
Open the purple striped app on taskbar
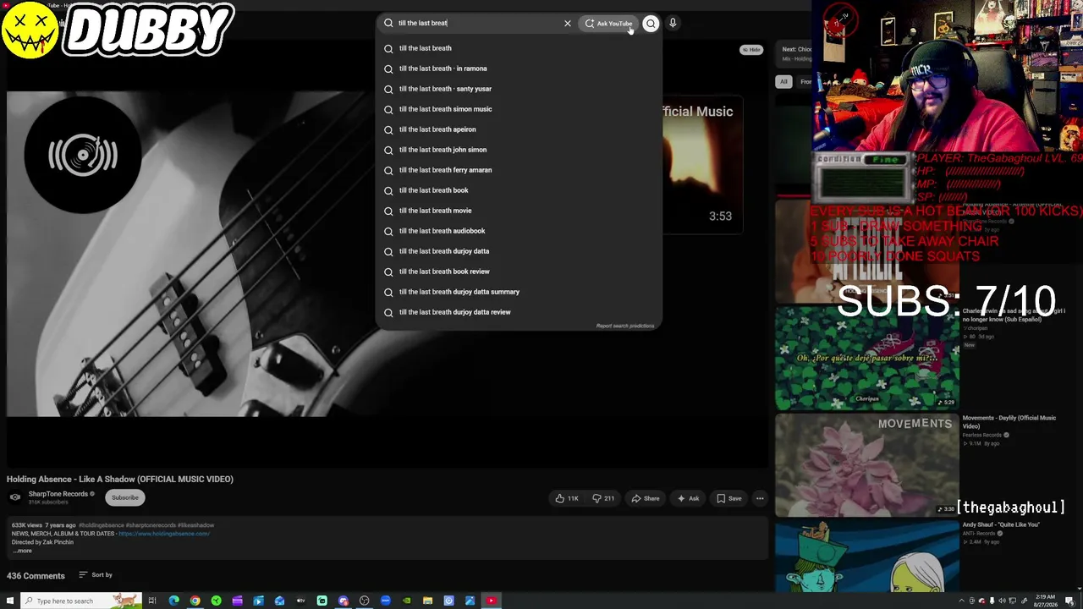click(x=237, y=601)
